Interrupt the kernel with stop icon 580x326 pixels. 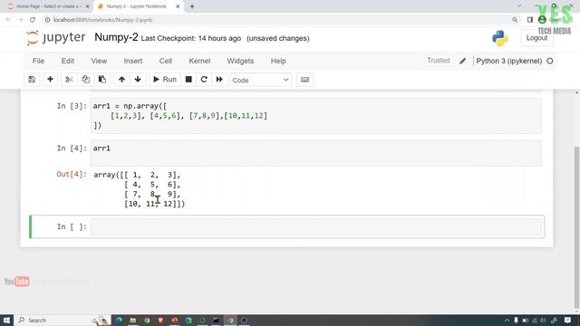pyautogui.click(x=188, y=80)
